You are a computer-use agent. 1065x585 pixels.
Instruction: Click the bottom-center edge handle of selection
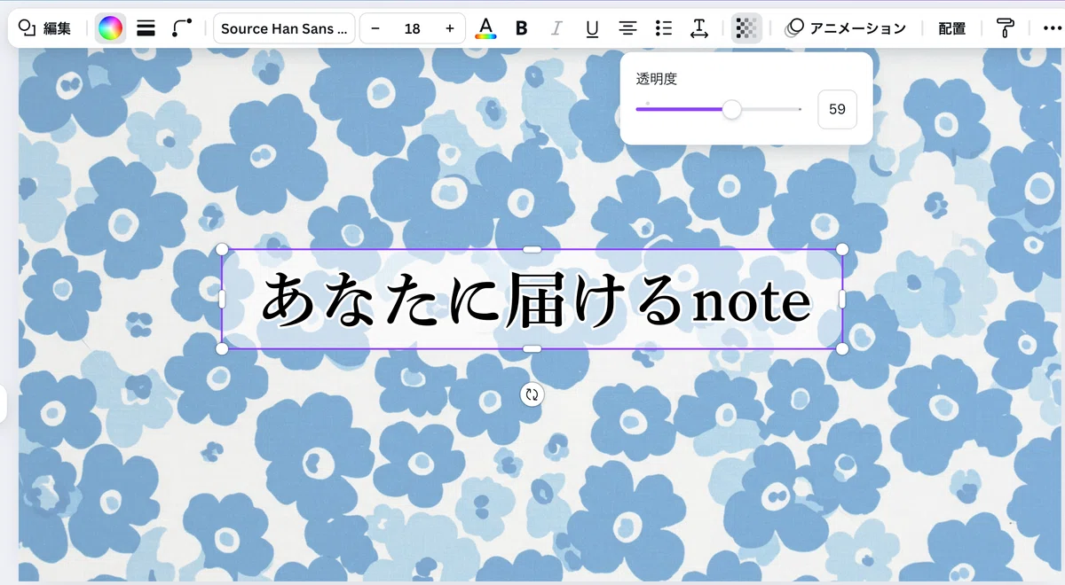[x=532, y=348]
